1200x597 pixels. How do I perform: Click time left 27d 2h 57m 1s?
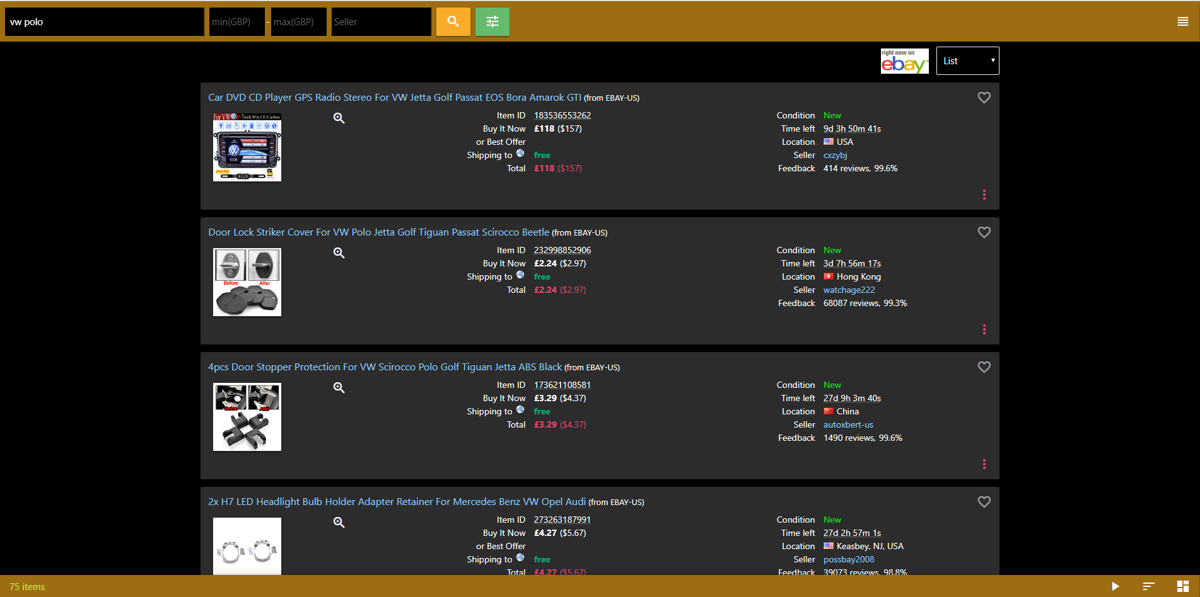(x=852, y=533)
